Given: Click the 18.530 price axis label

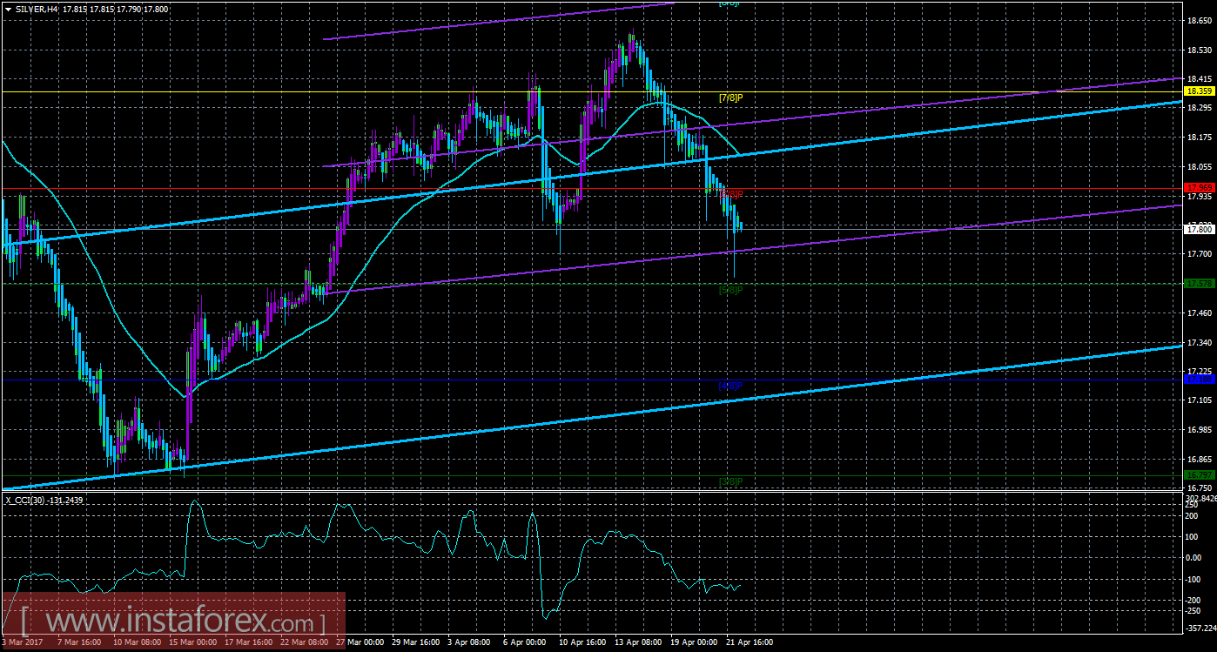Looking at the screenshot, I should (1199, 50).
